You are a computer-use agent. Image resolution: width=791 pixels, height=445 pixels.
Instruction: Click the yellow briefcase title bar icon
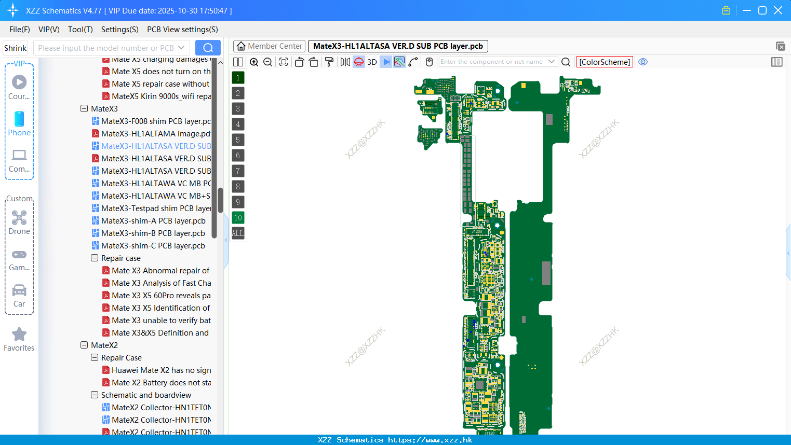point(726,10)
